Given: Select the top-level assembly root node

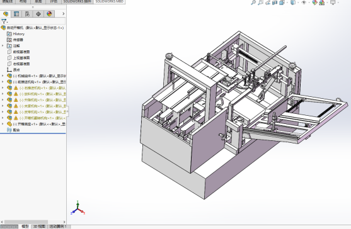Looking at the screenshot, I should (33, 28).
